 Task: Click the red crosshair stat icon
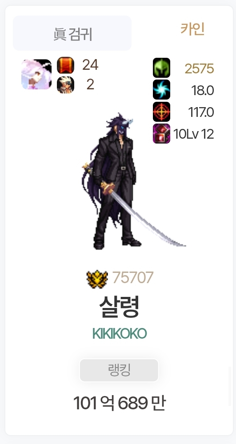tap(161, 112)
